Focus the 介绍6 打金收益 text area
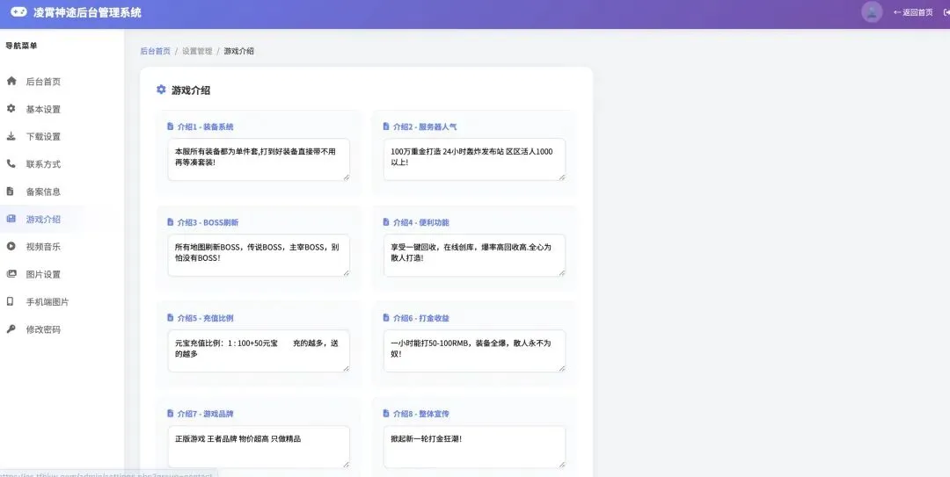This screenshot has width=950, height=477. click(474, 351)
